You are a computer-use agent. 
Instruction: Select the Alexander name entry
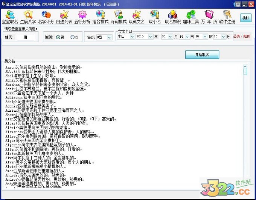tap(50, 132)
